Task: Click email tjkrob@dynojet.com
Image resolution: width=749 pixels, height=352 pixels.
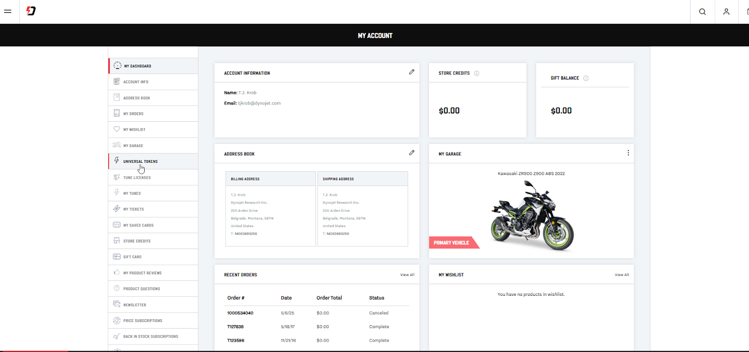Action: coord(259,103)
